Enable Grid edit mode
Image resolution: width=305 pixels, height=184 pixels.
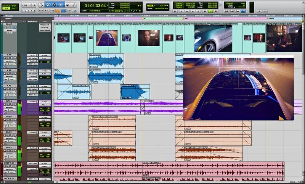point(14,8)
